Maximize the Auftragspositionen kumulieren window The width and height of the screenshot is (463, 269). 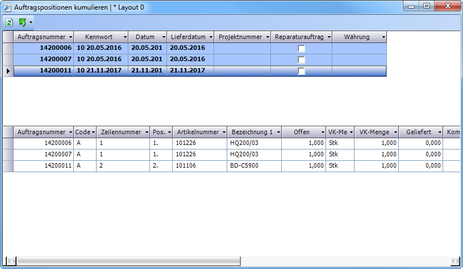(426, 6)
